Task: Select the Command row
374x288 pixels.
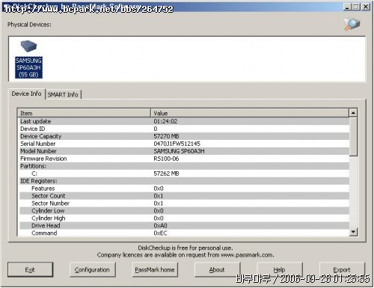Action: point(184,233)
